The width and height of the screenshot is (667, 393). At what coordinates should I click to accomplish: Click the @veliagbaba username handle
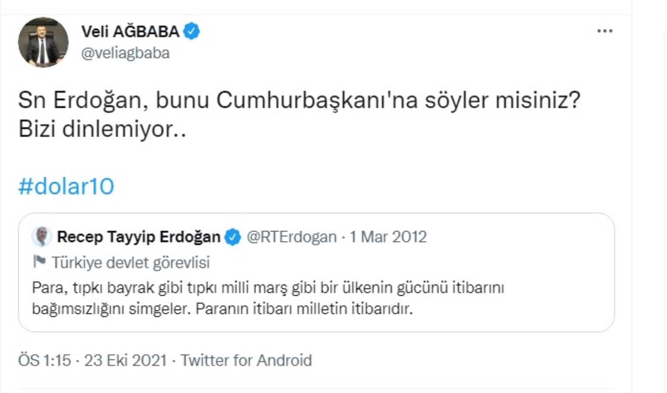pos(126,53)
